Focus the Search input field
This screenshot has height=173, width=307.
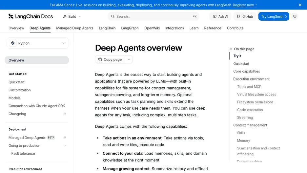point(153,16)
